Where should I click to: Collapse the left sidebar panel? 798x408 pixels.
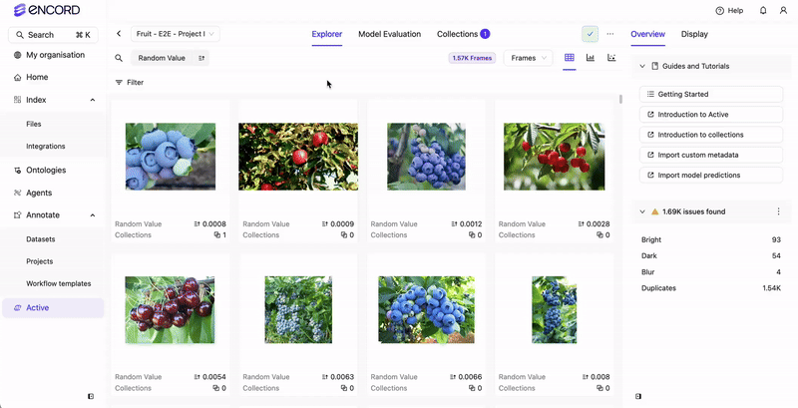[x=91, y=396]
